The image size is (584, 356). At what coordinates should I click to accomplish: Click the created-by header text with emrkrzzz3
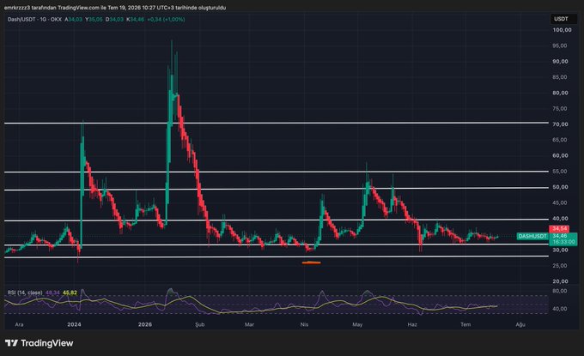tap(115, 8)
